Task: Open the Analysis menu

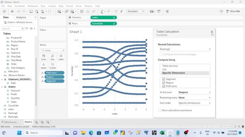Action: pyautogui.click(x=52, y=6)
